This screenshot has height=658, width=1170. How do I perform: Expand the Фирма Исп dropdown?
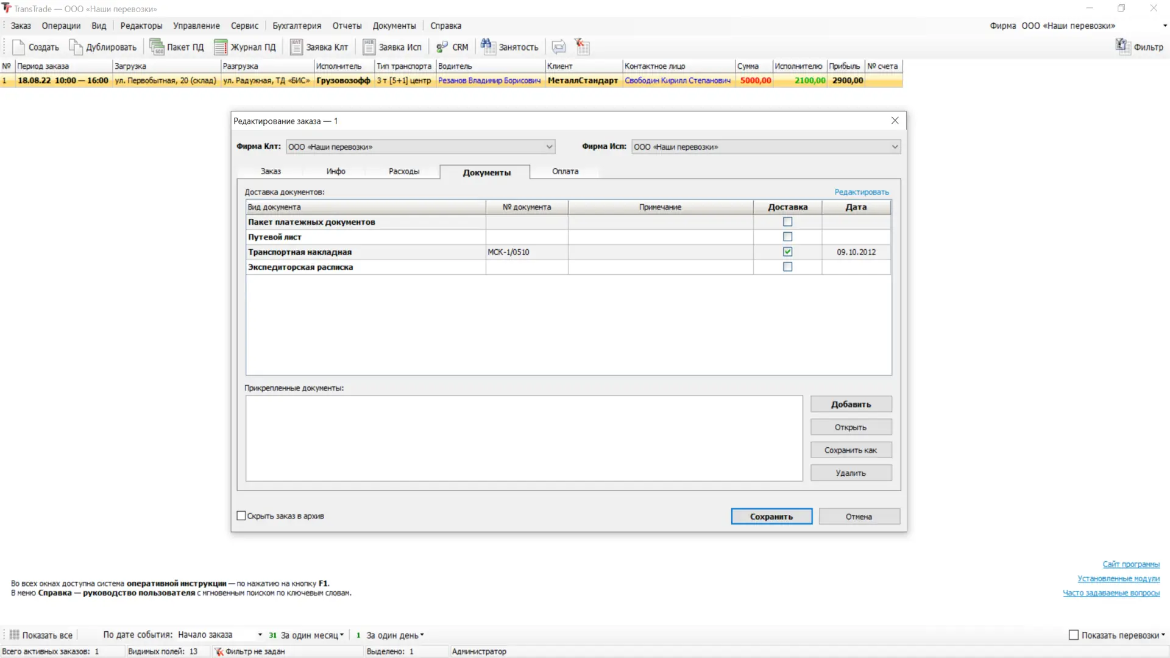coord(895,147)
